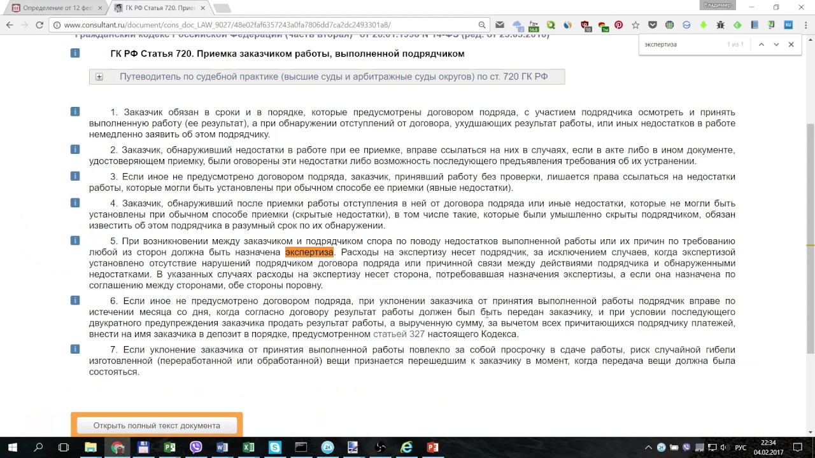The image size is (815, 458).
Task: Click the info icon beside paragraph 2
Action: click(x=75, y=149)
